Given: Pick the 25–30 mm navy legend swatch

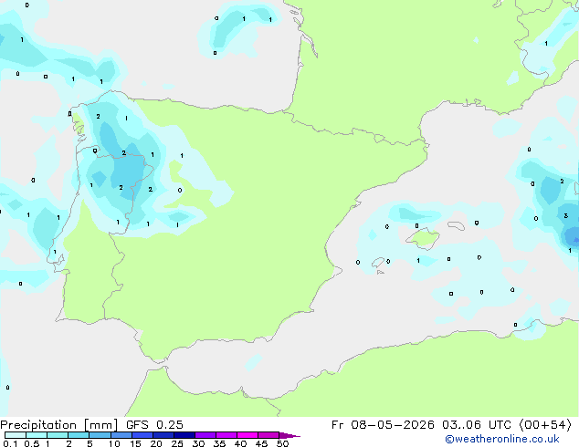Looking at the screenshot, I should click(184, 435).
